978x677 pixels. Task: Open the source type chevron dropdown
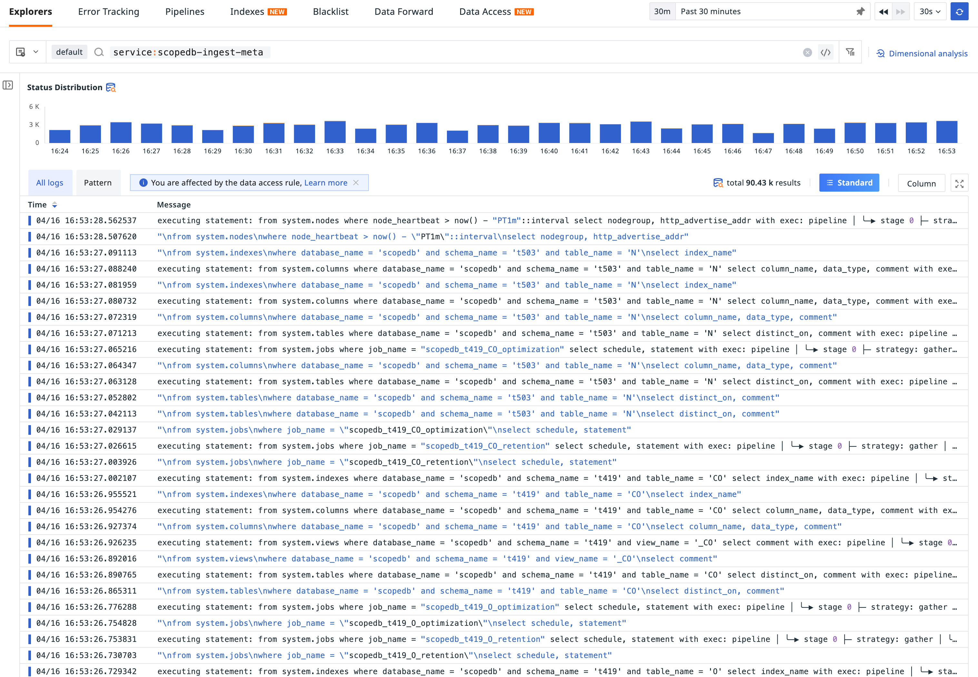pyautogui.click(x=36, y=52)
